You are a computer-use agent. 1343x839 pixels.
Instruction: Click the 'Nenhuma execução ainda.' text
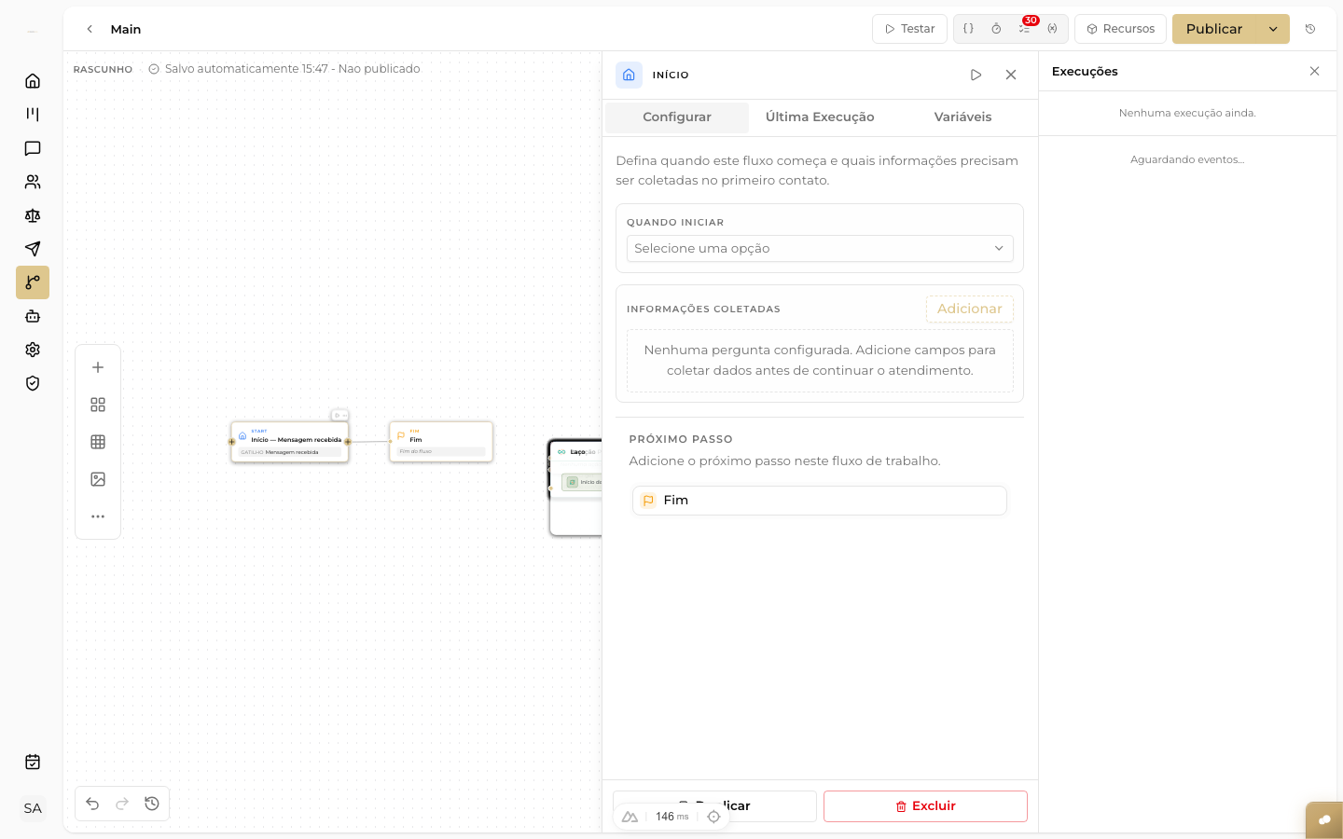[x=1187, y=113]
